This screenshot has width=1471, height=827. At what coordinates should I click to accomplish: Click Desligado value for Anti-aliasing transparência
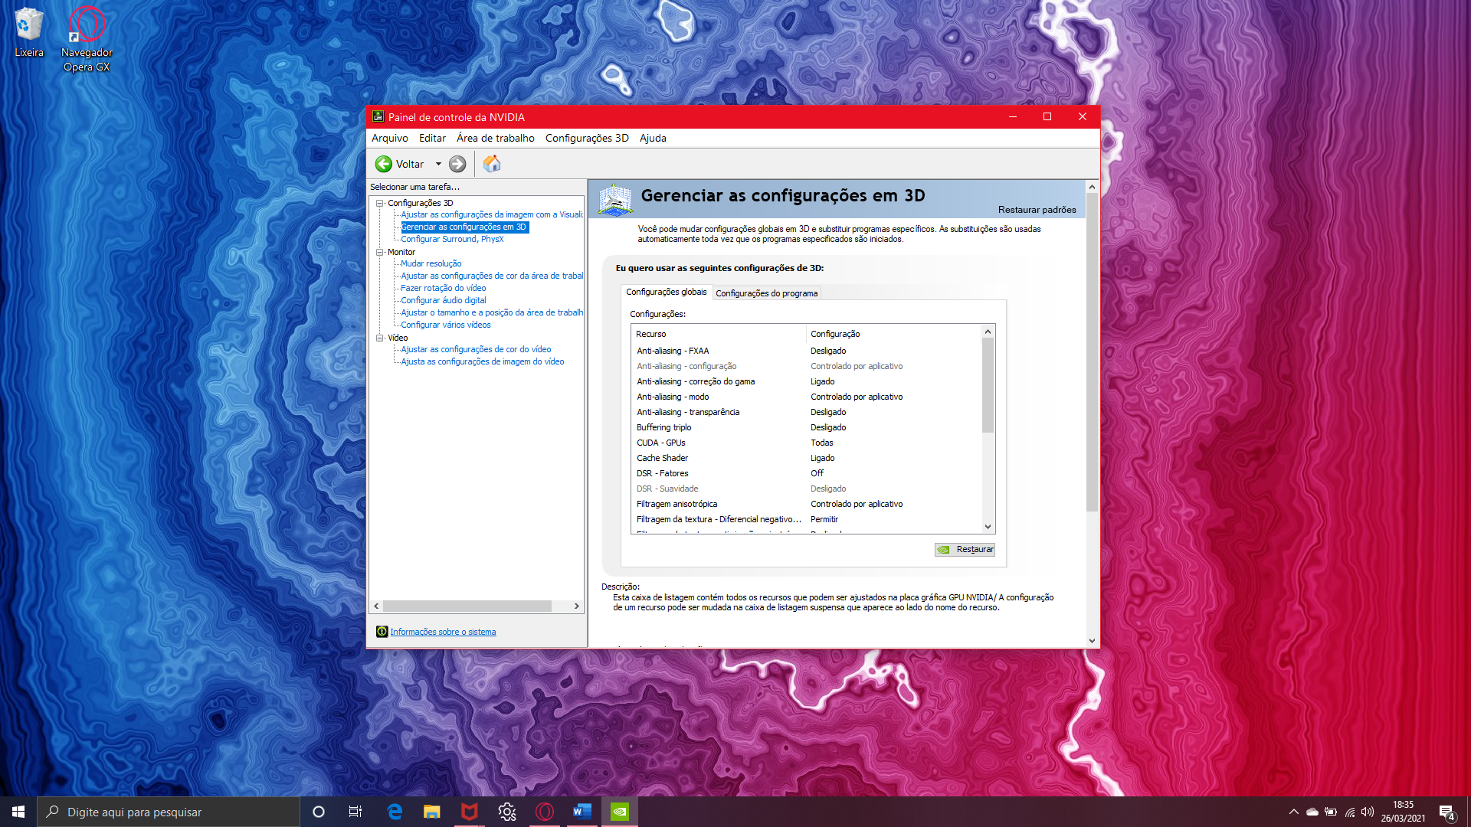[828, 412]
